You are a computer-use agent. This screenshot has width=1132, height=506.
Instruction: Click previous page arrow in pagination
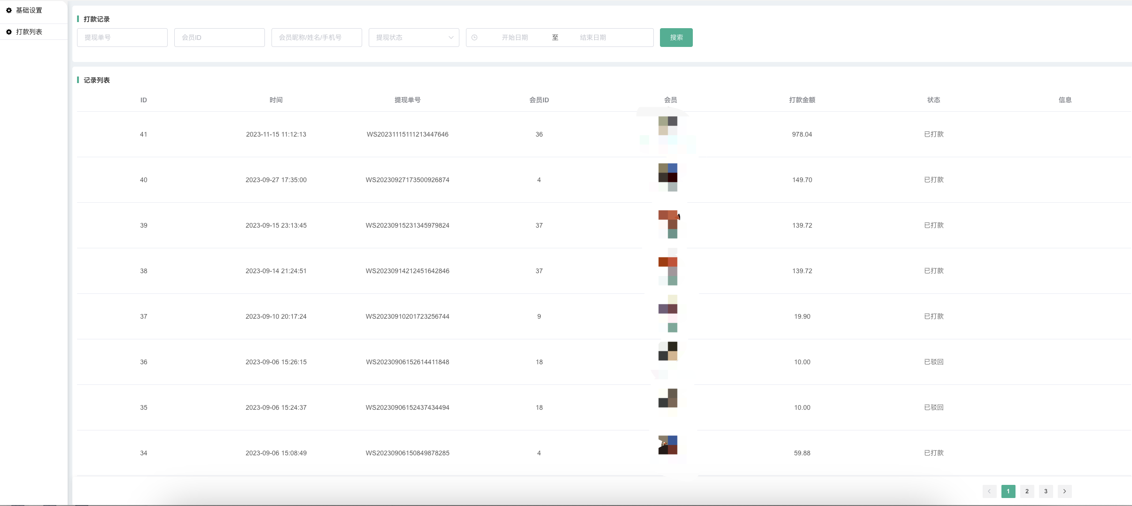pyautogui.click(x=989, y=491)
